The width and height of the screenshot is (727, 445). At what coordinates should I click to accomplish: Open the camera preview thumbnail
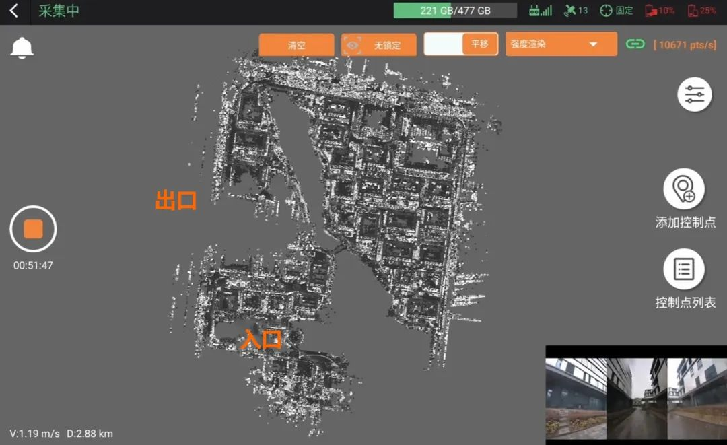pos(635,395)
